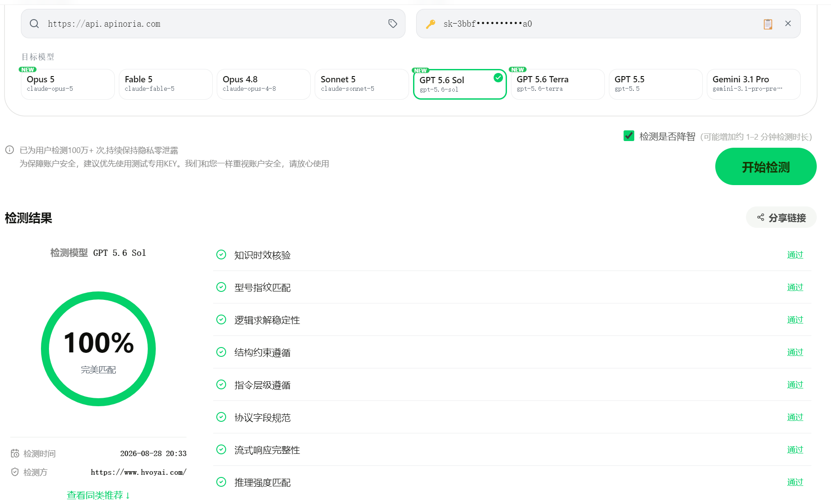
Task: Click the detection time 2026-08-28 20:33
Action: pyautogui.click(x=153, y=453)
